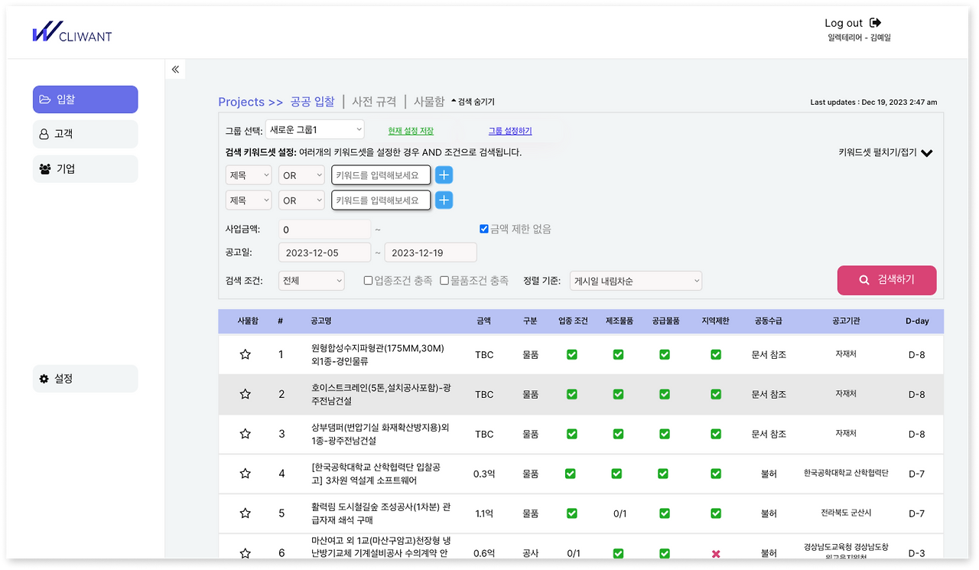Click 검색하기 search button

tap(887, 280)
